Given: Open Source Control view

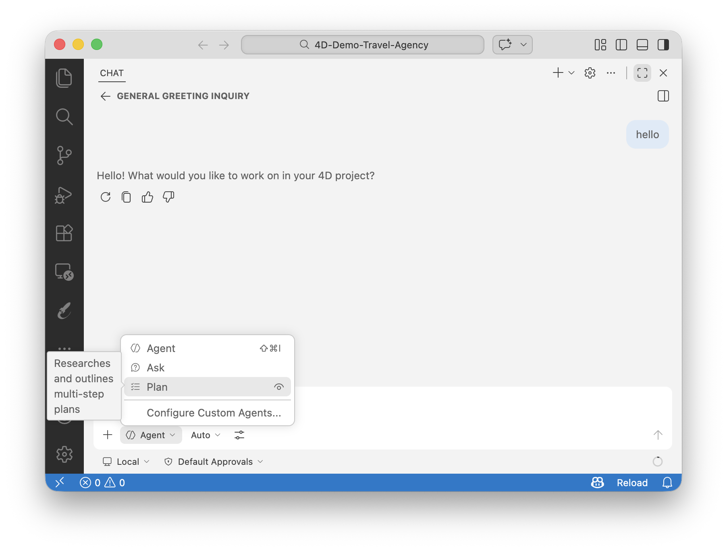Looking at the screenshot, I should (64, 155).
